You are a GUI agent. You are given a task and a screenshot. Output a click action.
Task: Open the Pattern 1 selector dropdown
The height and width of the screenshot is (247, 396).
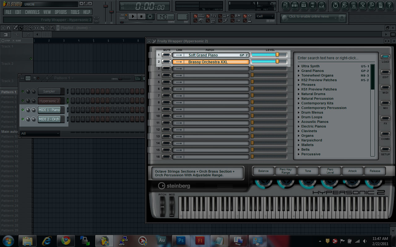tap(64, 78)
